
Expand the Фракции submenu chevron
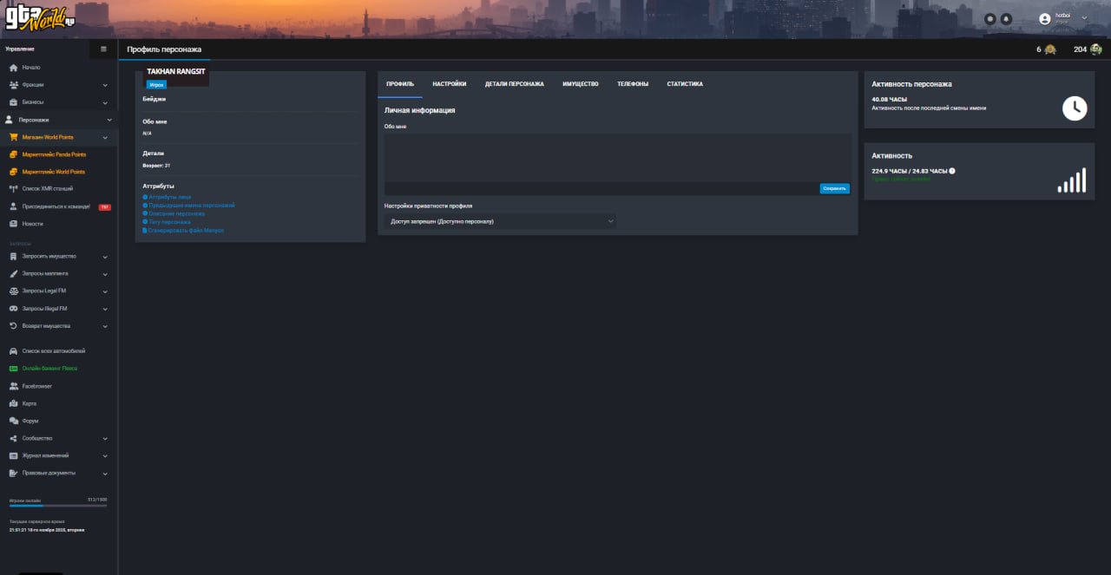coord(105,85)
